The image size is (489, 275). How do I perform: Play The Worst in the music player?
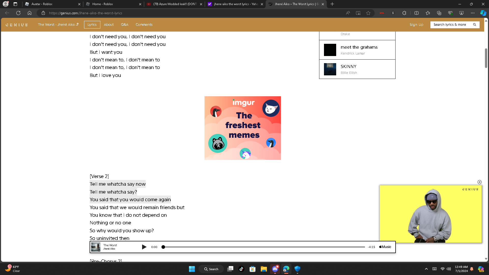(144, 247)
